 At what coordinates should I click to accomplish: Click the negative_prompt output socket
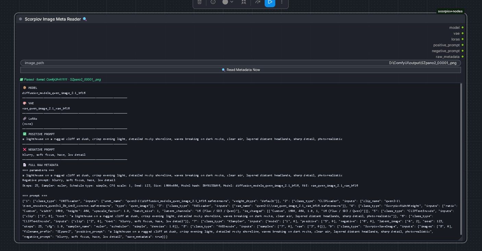tap(462, 51)
